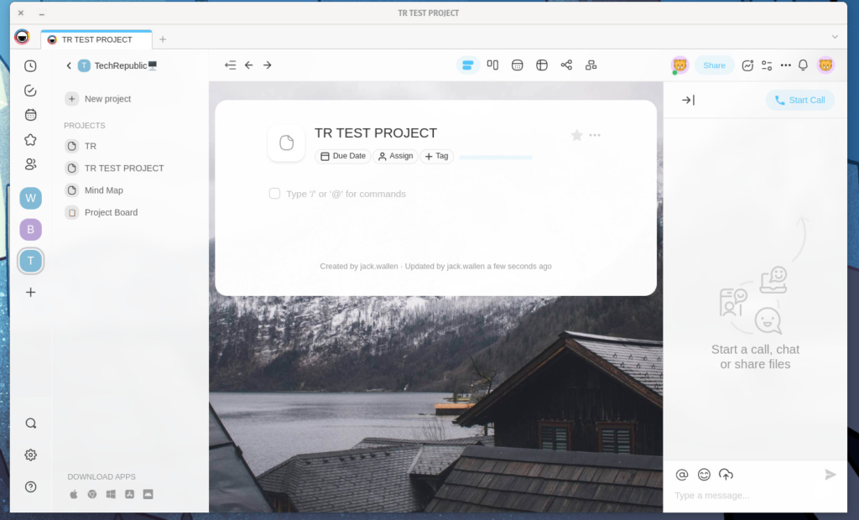Switch to the TR TEST PROJECT tab
The width and height of the screenshot is (859, 520).
96,39
